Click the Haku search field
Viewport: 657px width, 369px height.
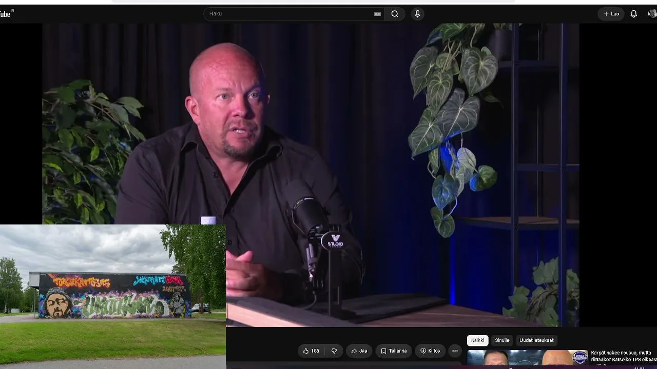tap(294, 14)
